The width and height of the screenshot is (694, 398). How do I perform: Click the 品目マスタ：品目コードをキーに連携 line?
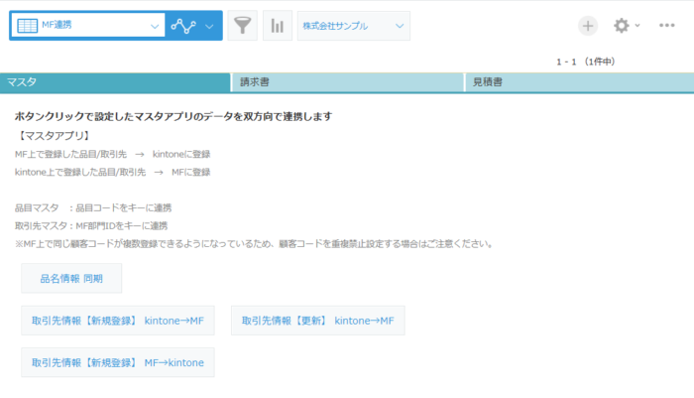click(x=93, y=207)
